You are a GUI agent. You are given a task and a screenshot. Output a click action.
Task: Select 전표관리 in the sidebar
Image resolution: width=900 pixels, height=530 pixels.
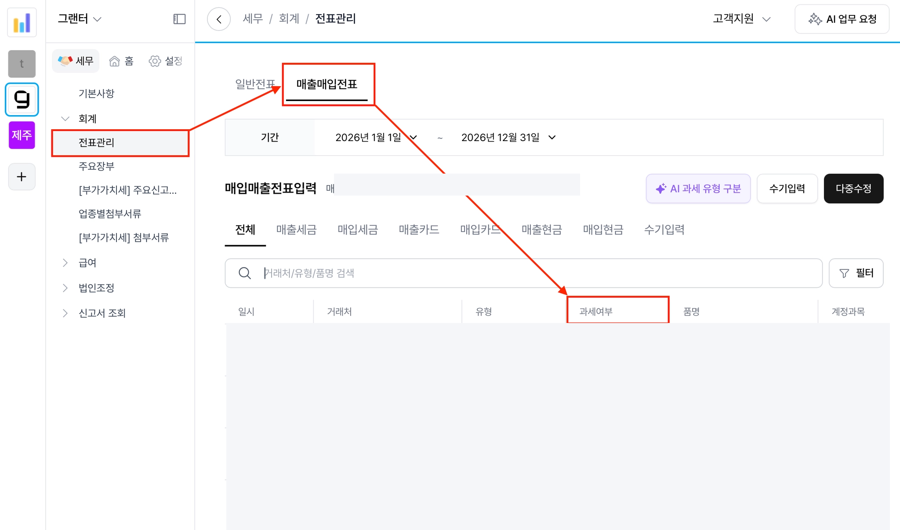coord(120,142)
